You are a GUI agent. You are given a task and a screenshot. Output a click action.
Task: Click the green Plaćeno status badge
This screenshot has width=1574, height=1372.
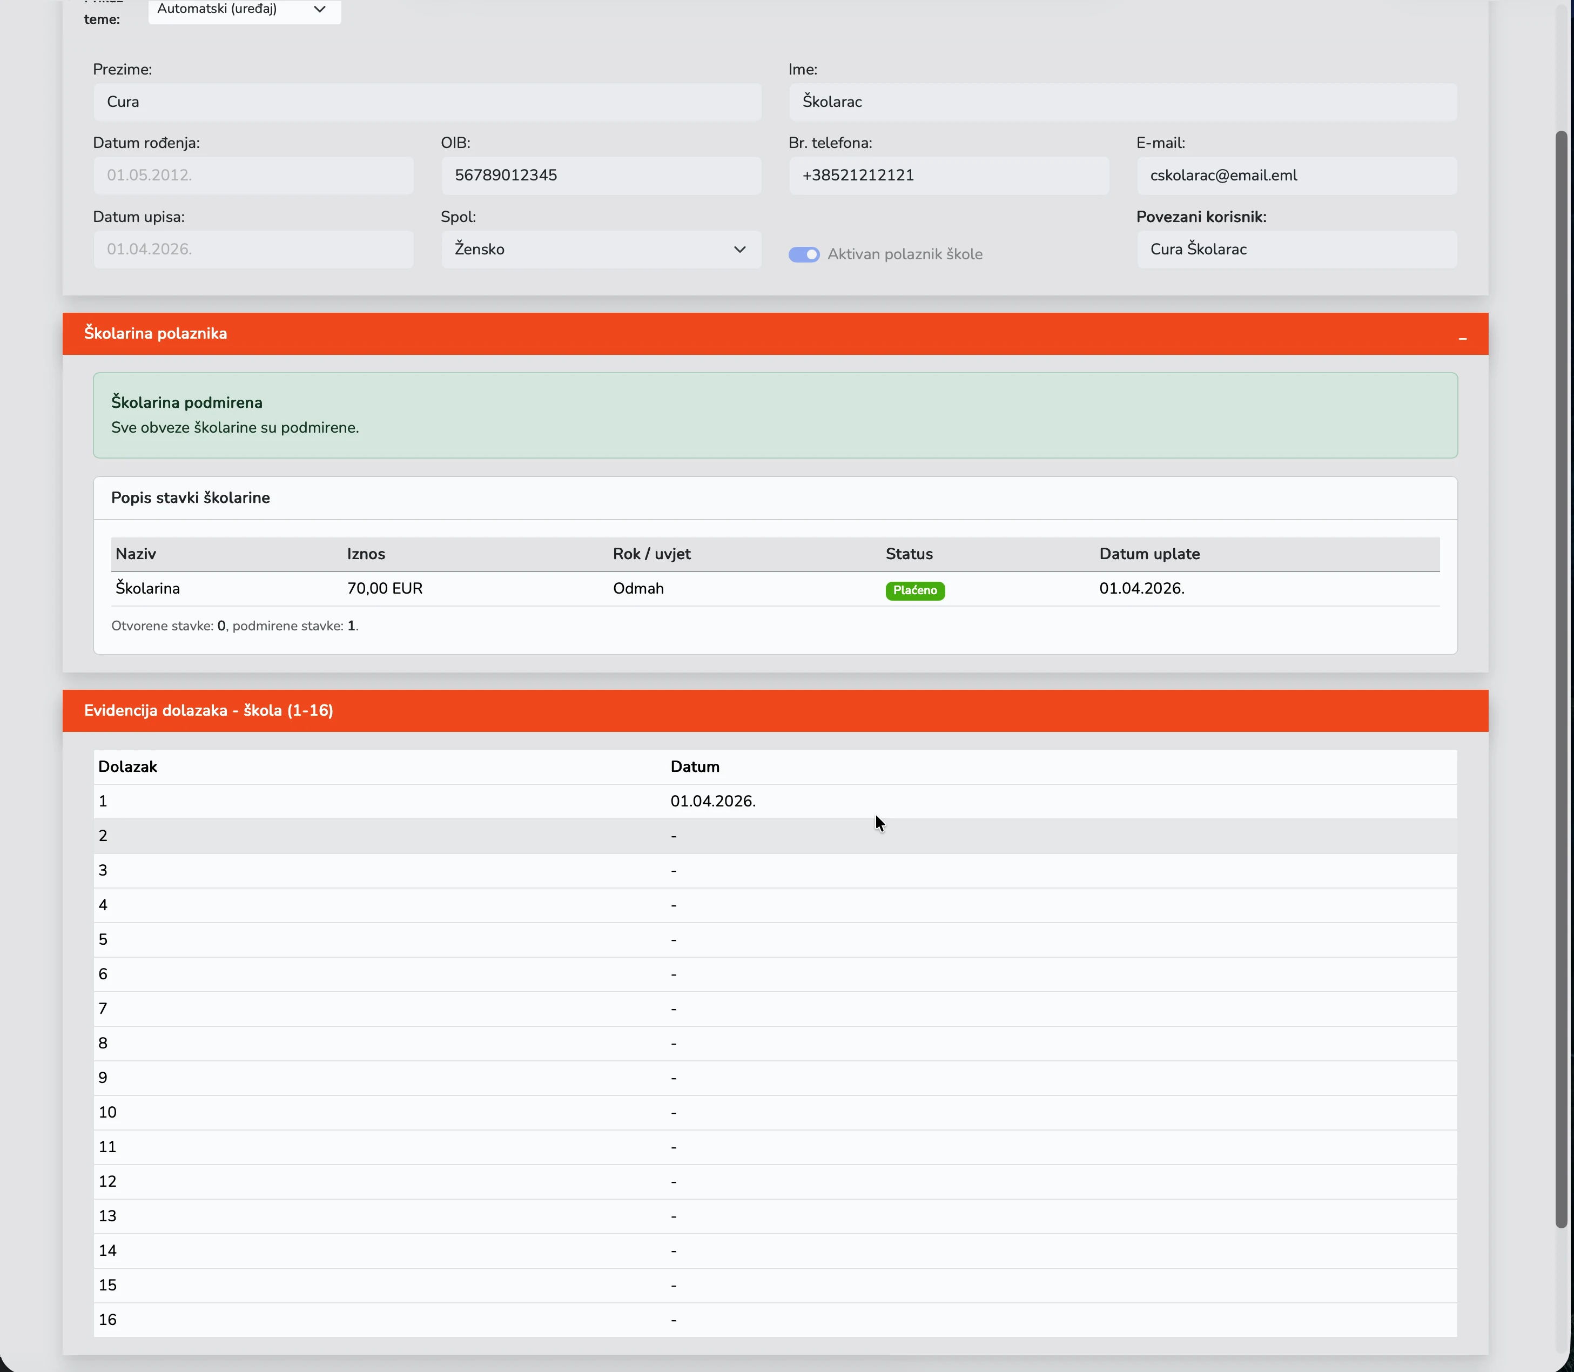[915, 590]
